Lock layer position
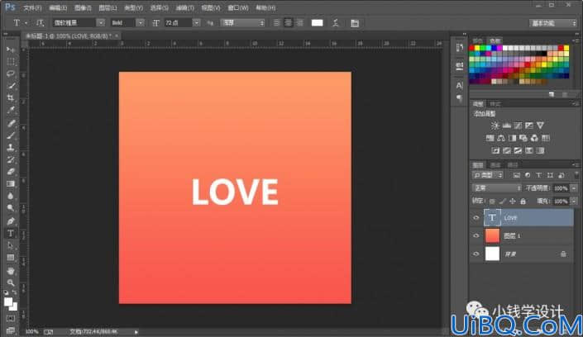Screen dimensions: 583x337 [x=513, y=202]
